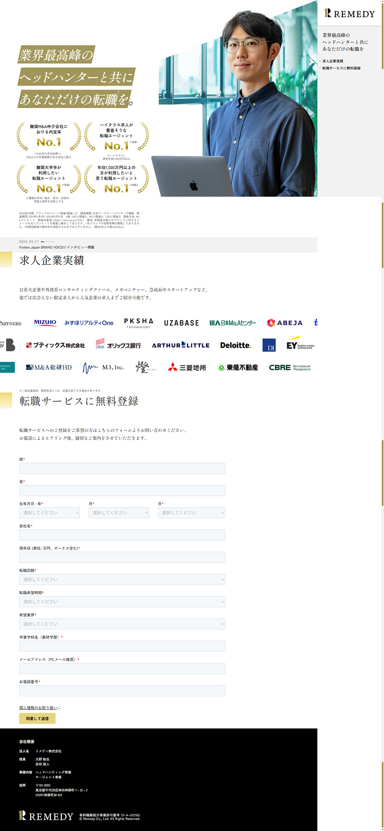Image resolution: width=384 pixels, height=831 pixels.
Task: Click the 同意して送信 submit button
Action: [x=37, y=718]
